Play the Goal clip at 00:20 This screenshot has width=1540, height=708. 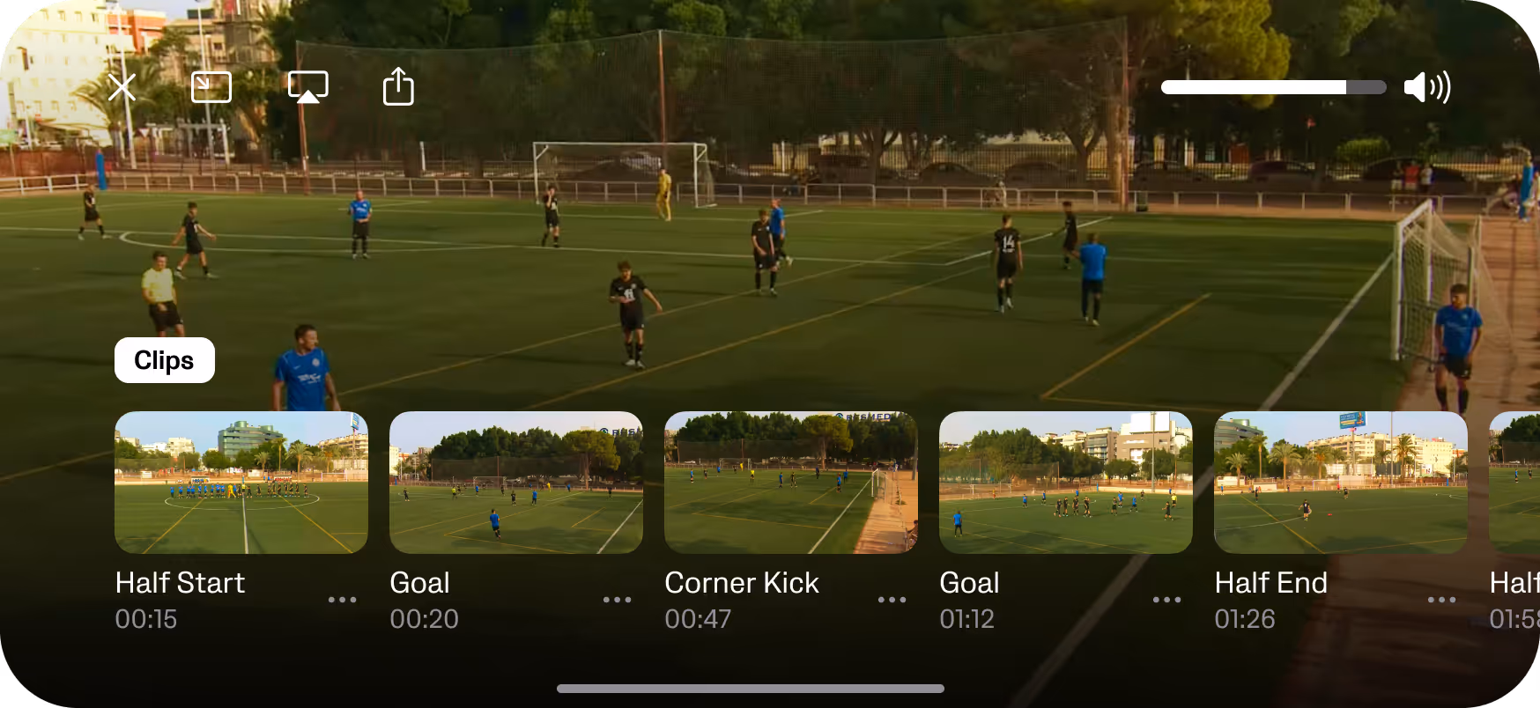tap(516, 483)
